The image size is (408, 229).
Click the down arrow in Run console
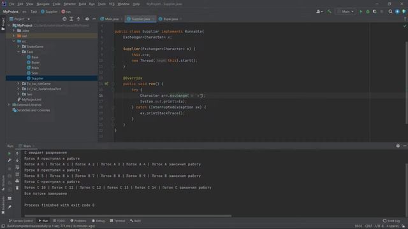click(x=17, y=160)
